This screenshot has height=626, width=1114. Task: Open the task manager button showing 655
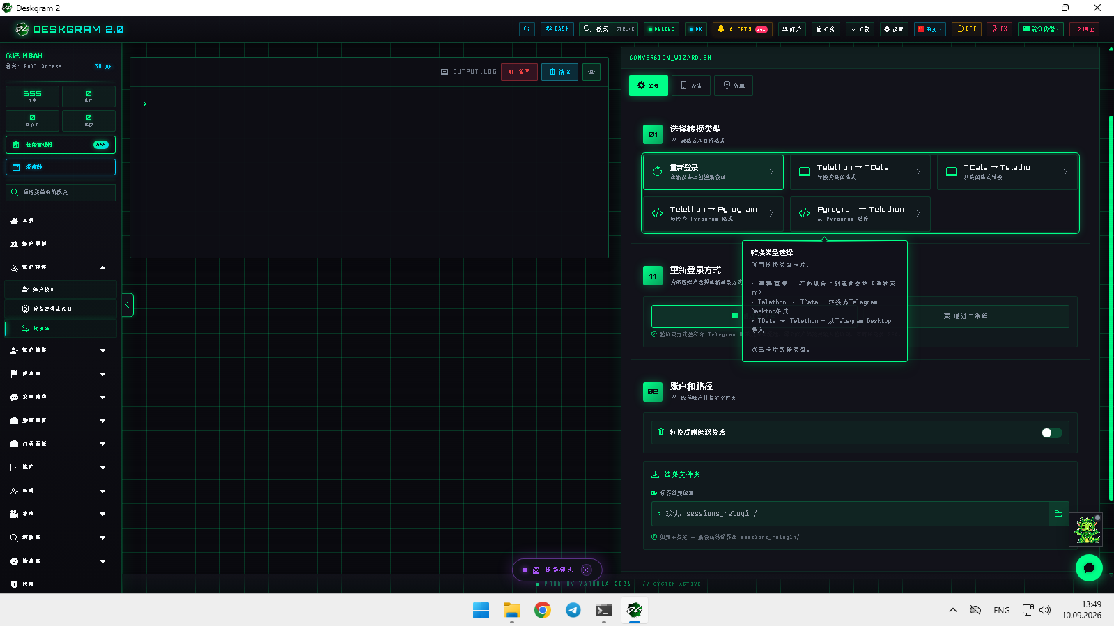pyautogui.click(x=61, y=145)
